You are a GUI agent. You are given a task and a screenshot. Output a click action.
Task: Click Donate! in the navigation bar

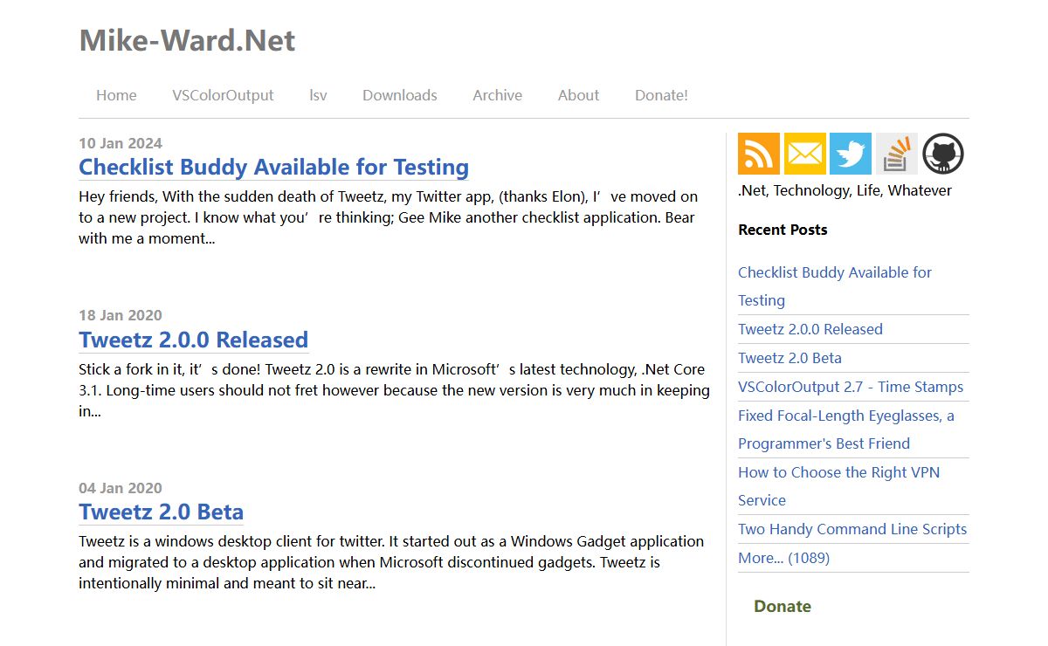661,95
